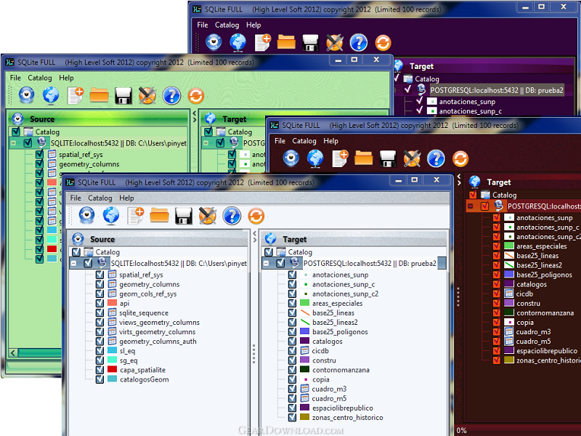
Task: Open the Help menu in the purple window
Action: (253, 25)
